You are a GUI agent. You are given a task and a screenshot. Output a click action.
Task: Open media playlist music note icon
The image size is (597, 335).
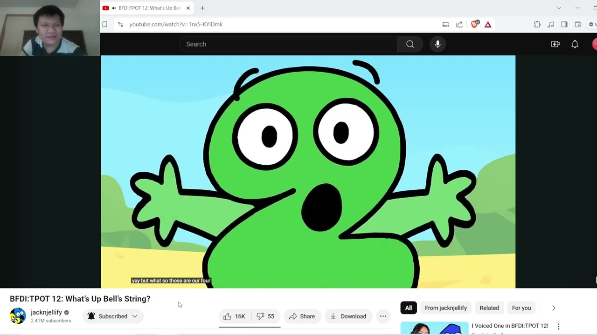pyautogui.click(x=551, y=24)
